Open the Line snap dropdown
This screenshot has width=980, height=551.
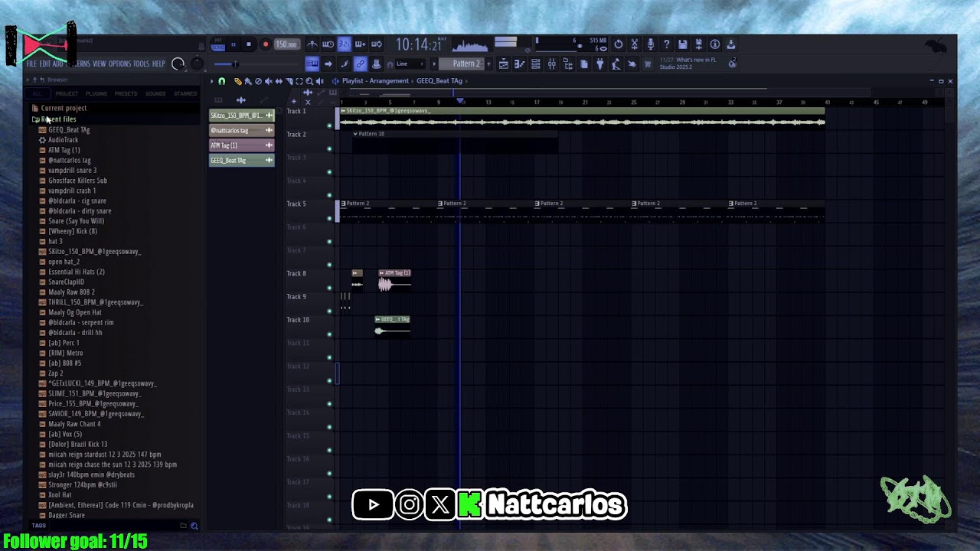410,64
